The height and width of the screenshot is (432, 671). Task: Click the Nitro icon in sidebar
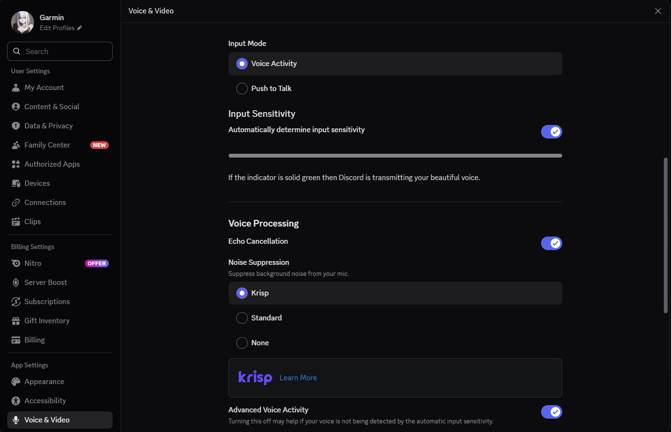coord(16,263)
